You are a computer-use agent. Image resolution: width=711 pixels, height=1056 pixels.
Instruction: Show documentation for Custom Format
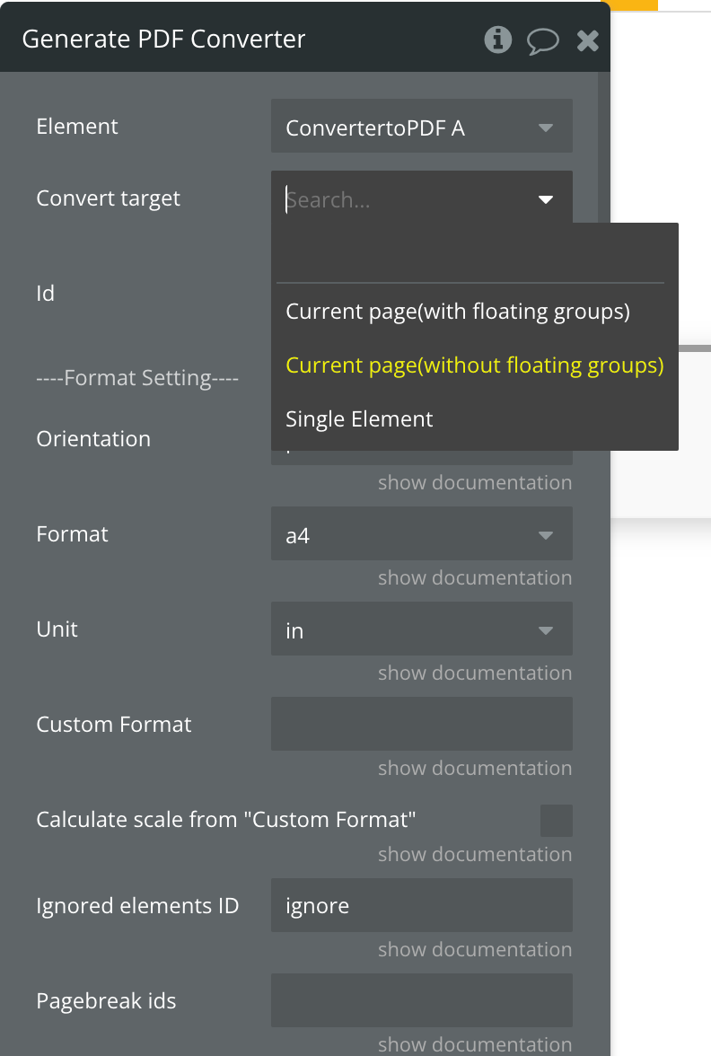coord(475,768)
